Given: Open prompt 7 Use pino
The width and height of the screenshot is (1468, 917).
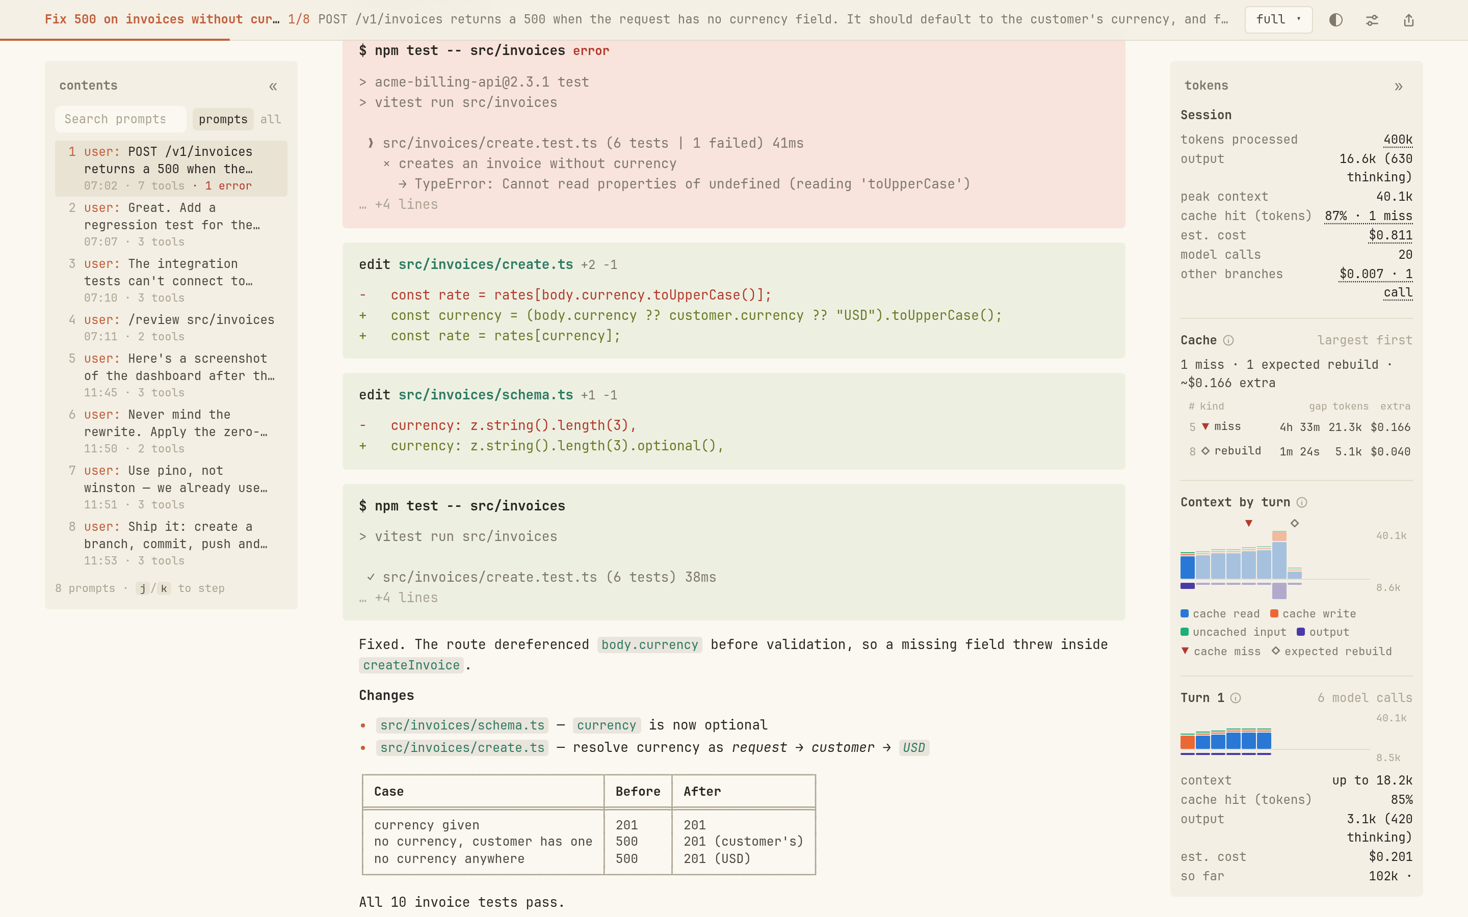Looking at the screenshot, I should tap(171, 487).
